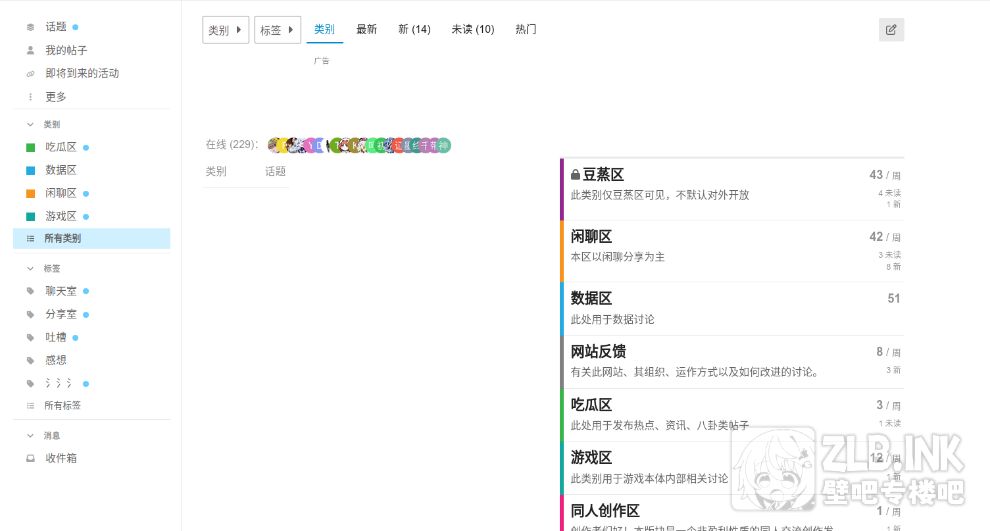Click the lock icon on 豆蒸区

click(x=576, y=175)
